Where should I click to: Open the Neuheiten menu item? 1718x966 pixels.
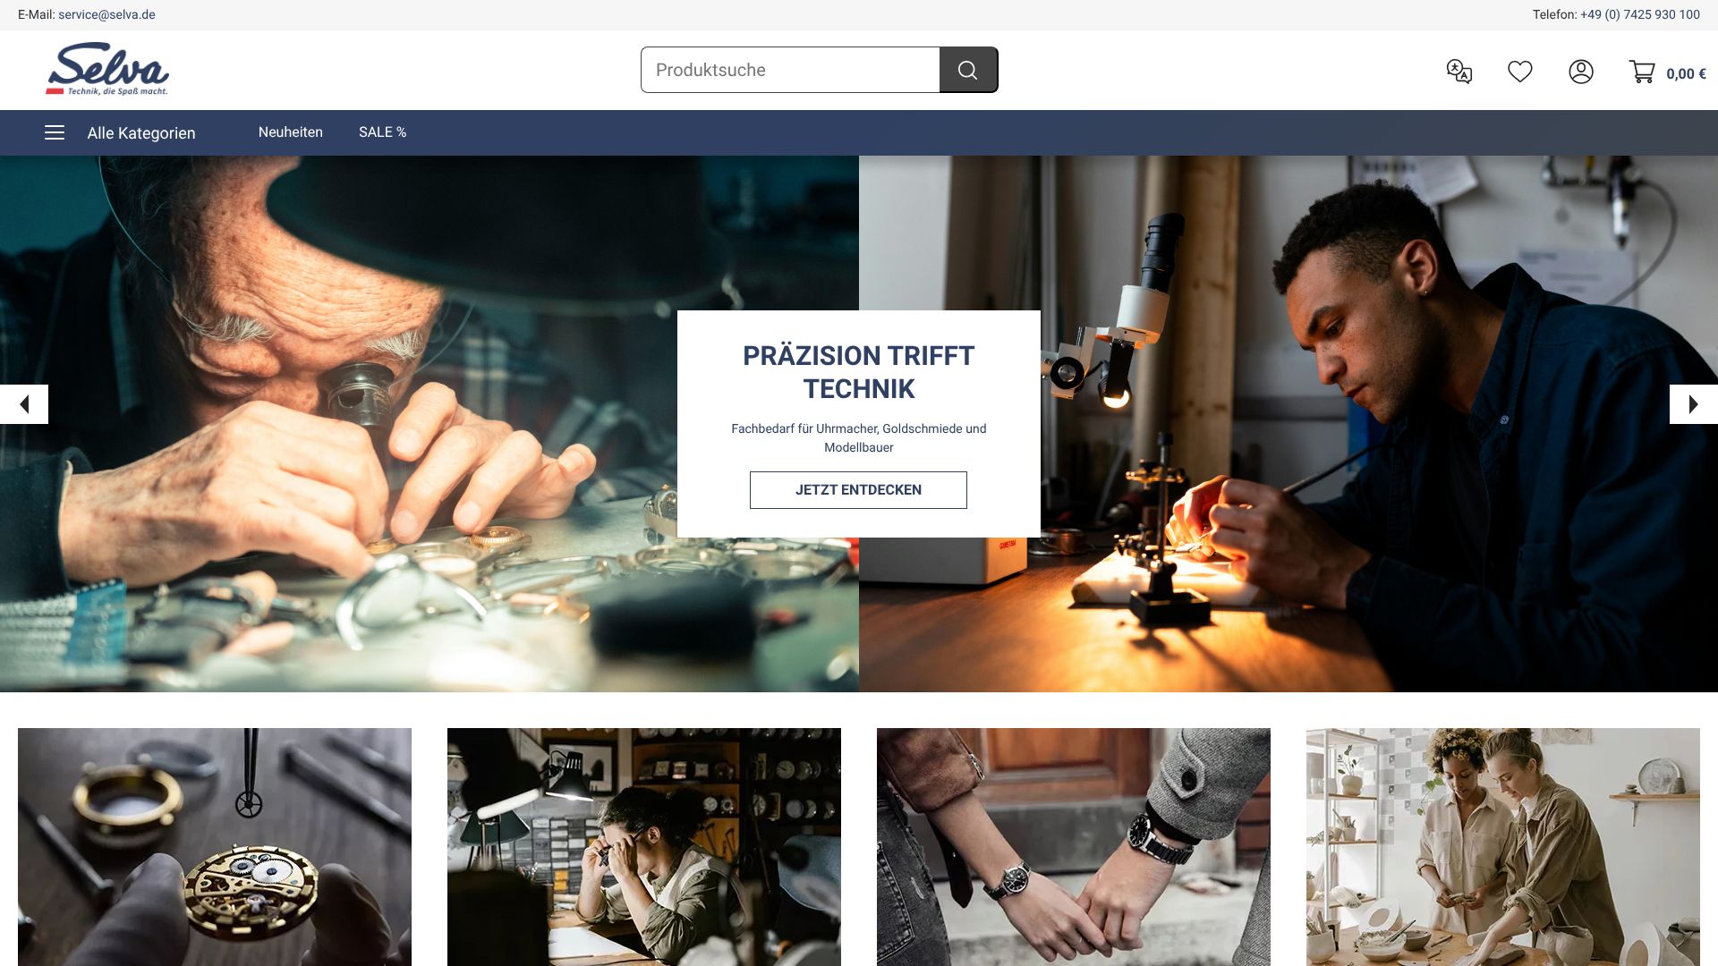coord(291,132)
